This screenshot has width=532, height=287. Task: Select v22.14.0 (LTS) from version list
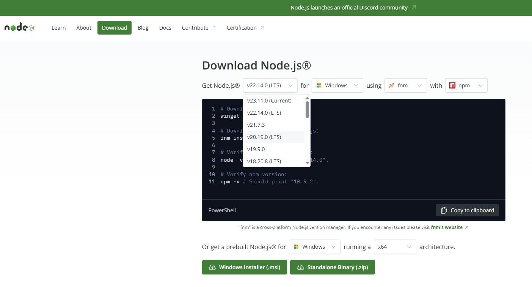click(274, 113)
